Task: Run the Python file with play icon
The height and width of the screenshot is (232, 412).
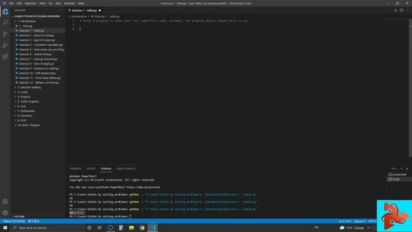Action: click(395, 10)
